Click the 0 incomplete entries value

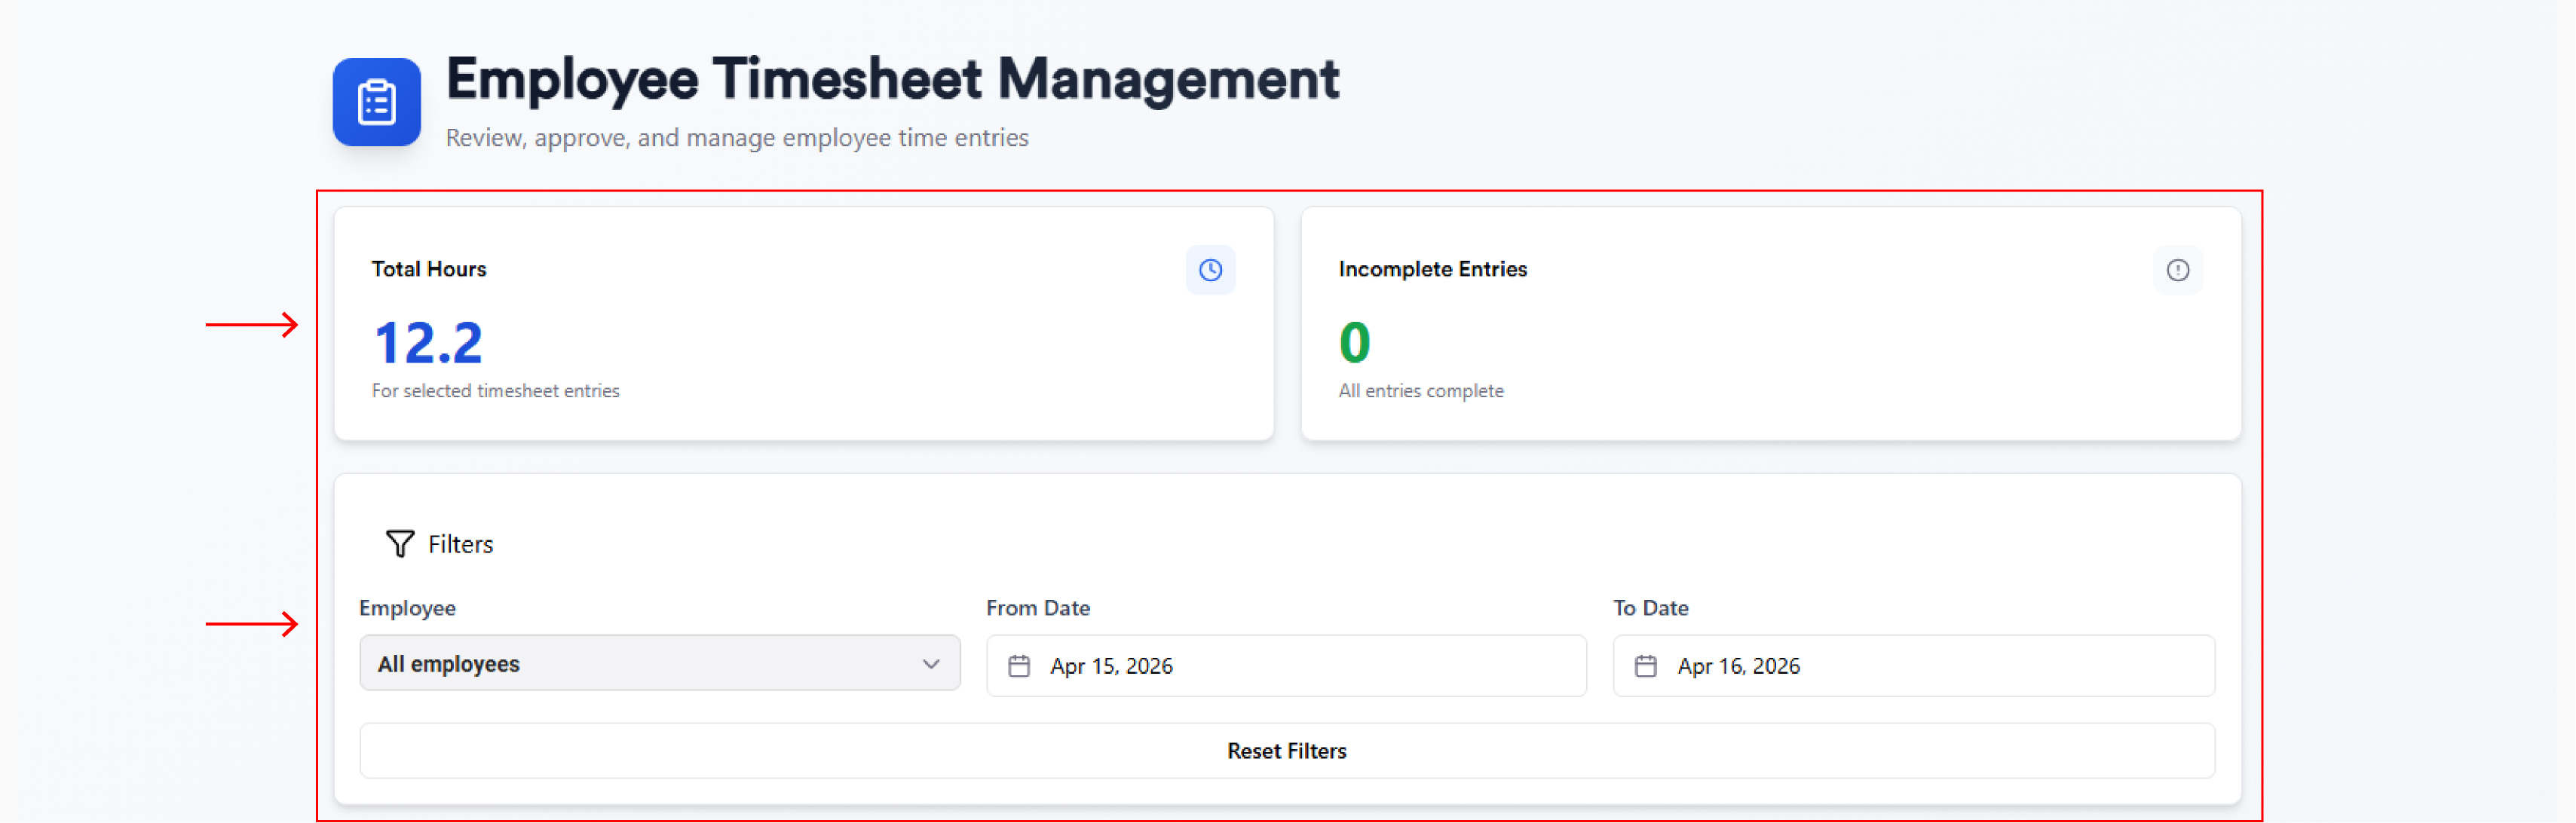(1354, 343)
